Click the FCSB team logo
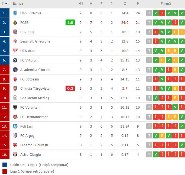 pos(15,22)
